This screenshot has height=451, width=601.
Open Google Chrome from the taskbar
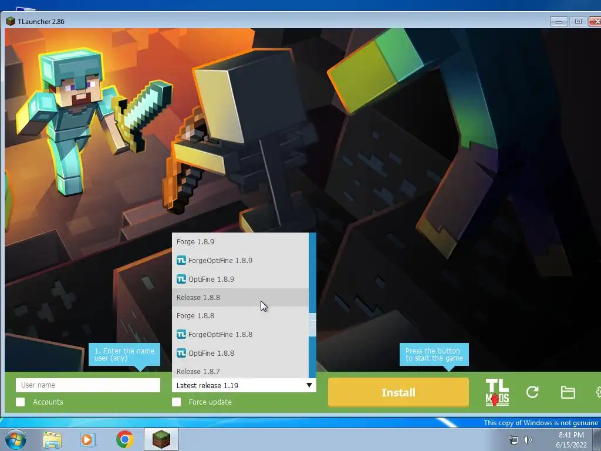coord(124,439)
